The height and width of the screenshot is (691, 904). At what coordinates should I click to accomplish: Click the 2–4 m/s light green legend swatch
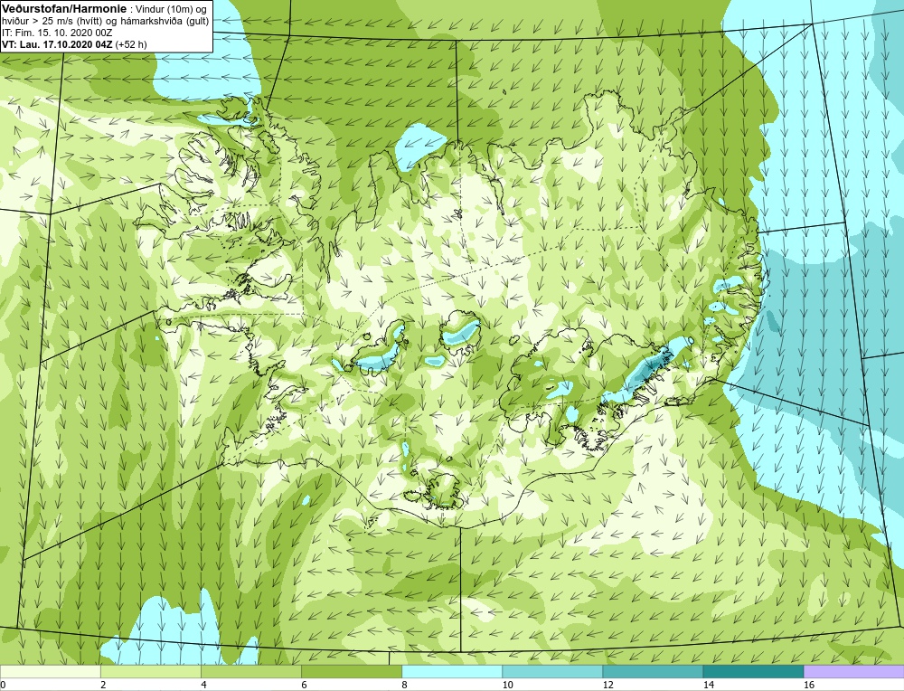(150, 671)
